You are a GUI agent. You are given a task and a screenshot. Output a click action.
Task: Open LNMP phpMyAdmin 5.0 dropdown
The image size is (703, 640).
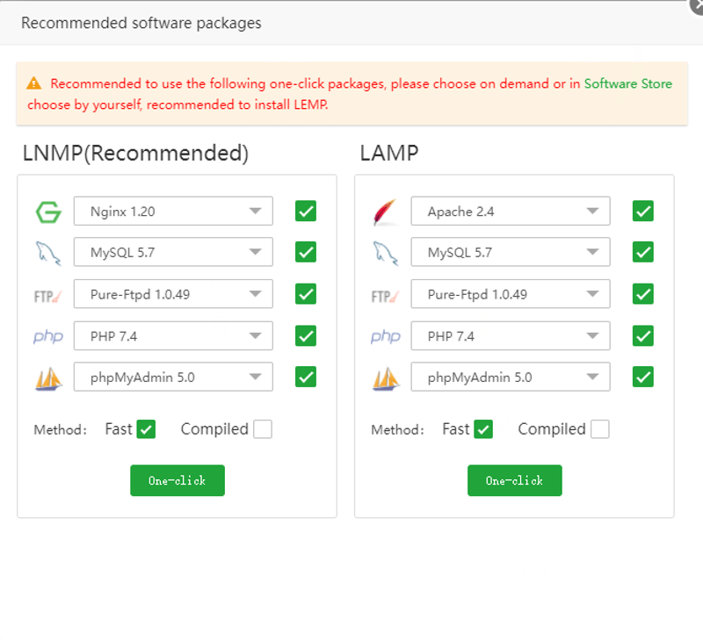coord(173,378)
